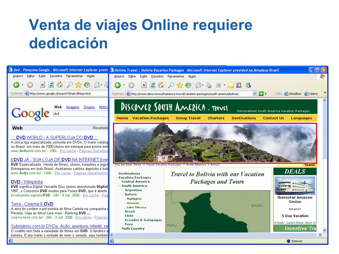The height and width of the screenshot is (254, 339).
Task: Stop page loading in Google window
Action: point(43,85)
